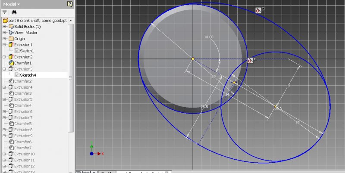Click the browser scrollbar up arrow
Screen dimensions: 345x173
71,20
